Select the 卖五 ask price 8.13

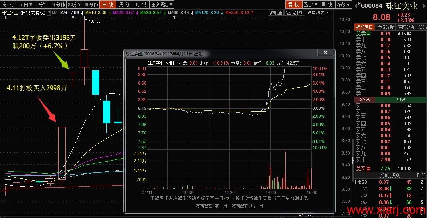[385, 69]
